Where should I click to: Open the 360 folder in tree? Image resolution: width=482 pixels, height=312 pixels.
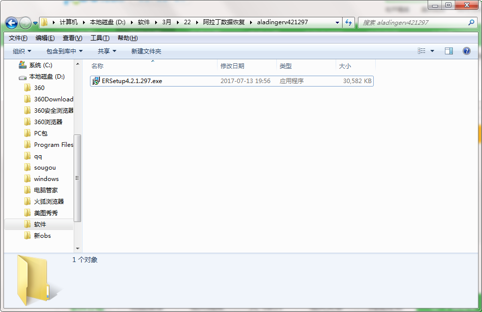click(39, 88)
